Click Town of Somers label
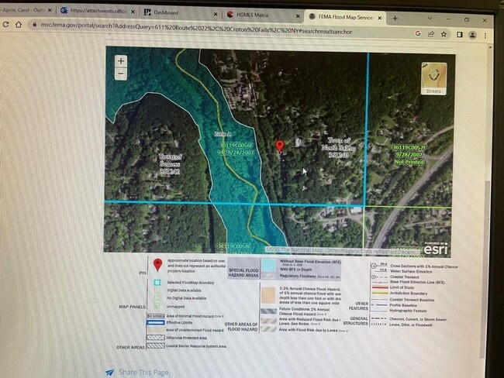The width and height of the screenshot is (504, 378). 170,164
